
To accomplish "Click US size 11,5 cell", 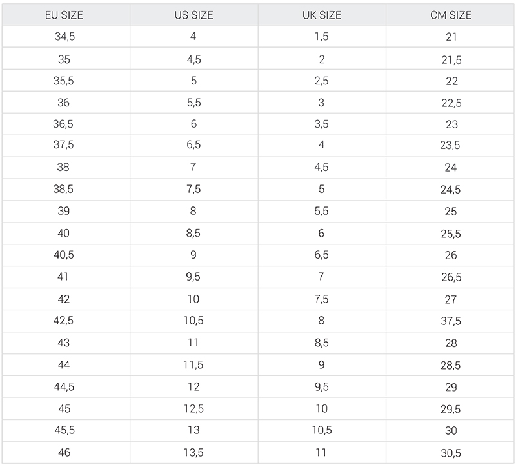I will click(x=194, y=365).
